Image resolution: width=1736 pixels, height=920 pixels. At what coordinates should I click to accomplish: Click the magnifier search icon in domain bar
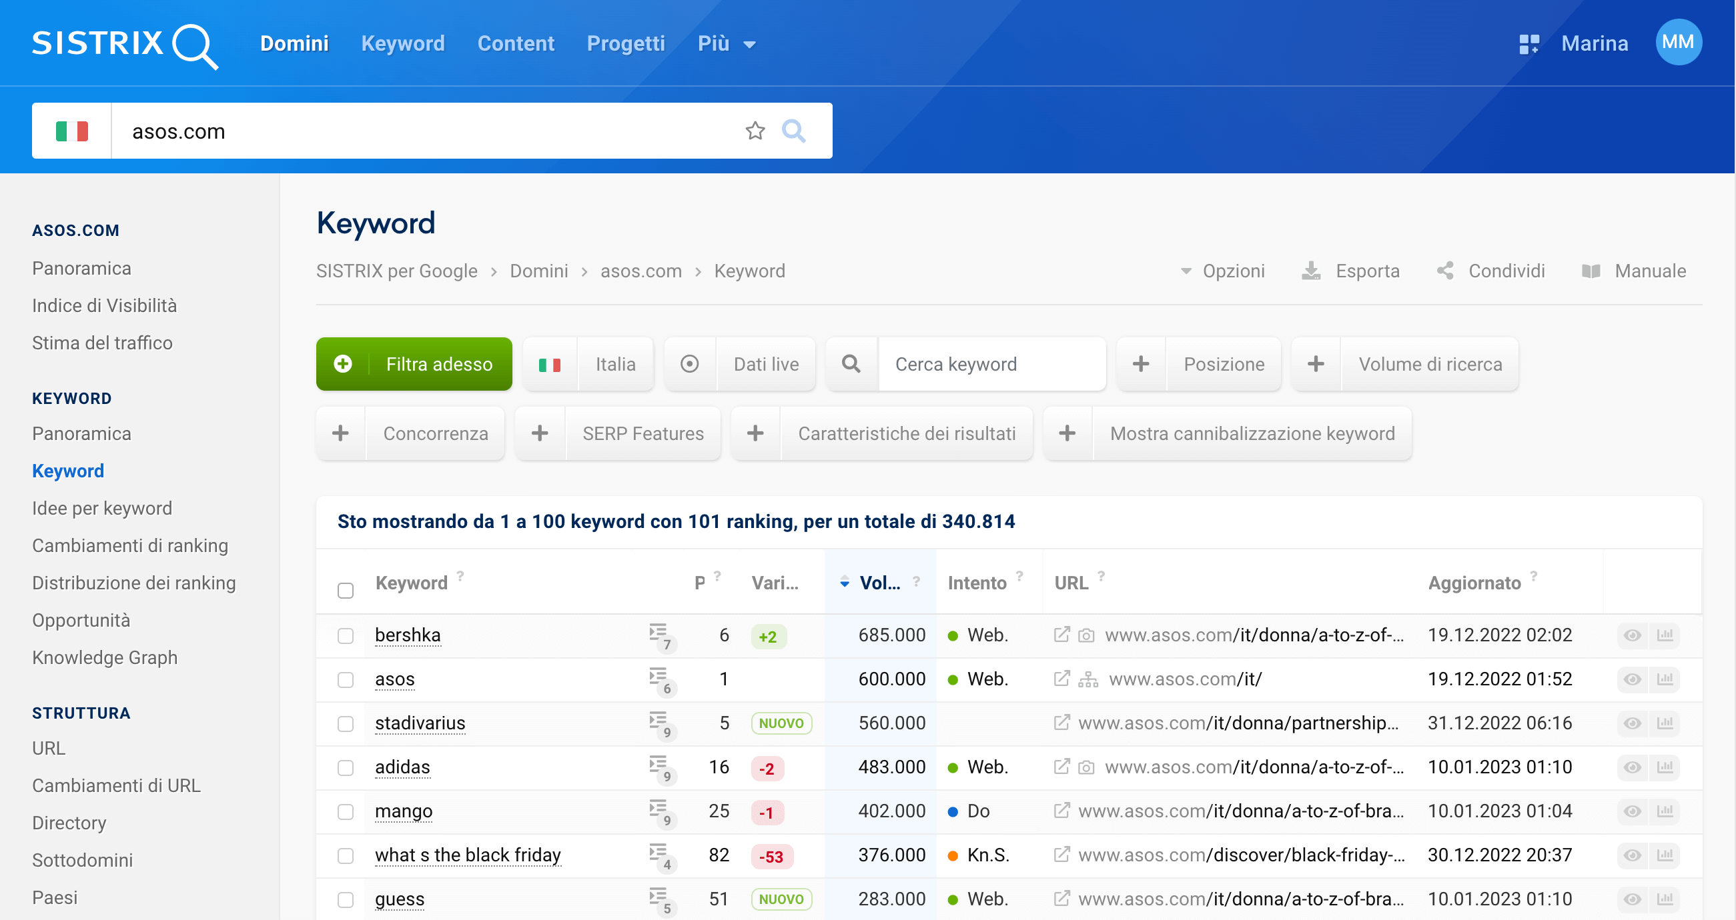click(x=793, y=131)
